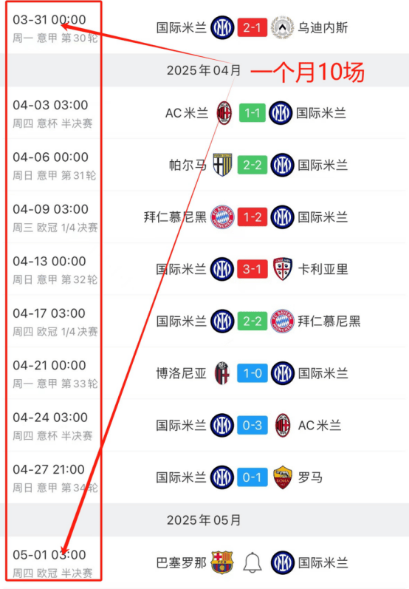Tap the Barcelona crest icon
This screenshot has height=589, width=409.
click(x=222, y=562)
